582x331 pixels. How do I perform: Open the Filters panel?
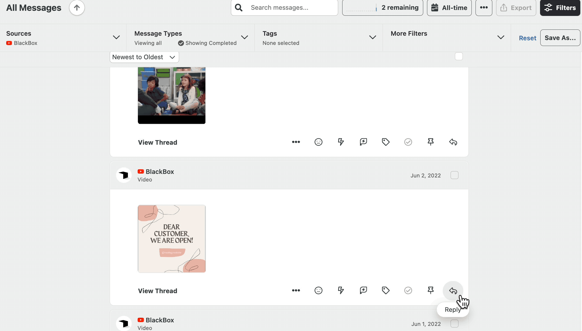click(560, 8)
